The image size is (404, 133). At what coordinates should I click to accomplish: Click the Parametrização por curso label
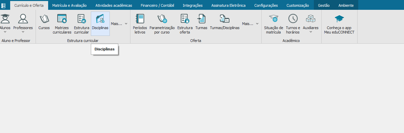[x=162, y=30]
